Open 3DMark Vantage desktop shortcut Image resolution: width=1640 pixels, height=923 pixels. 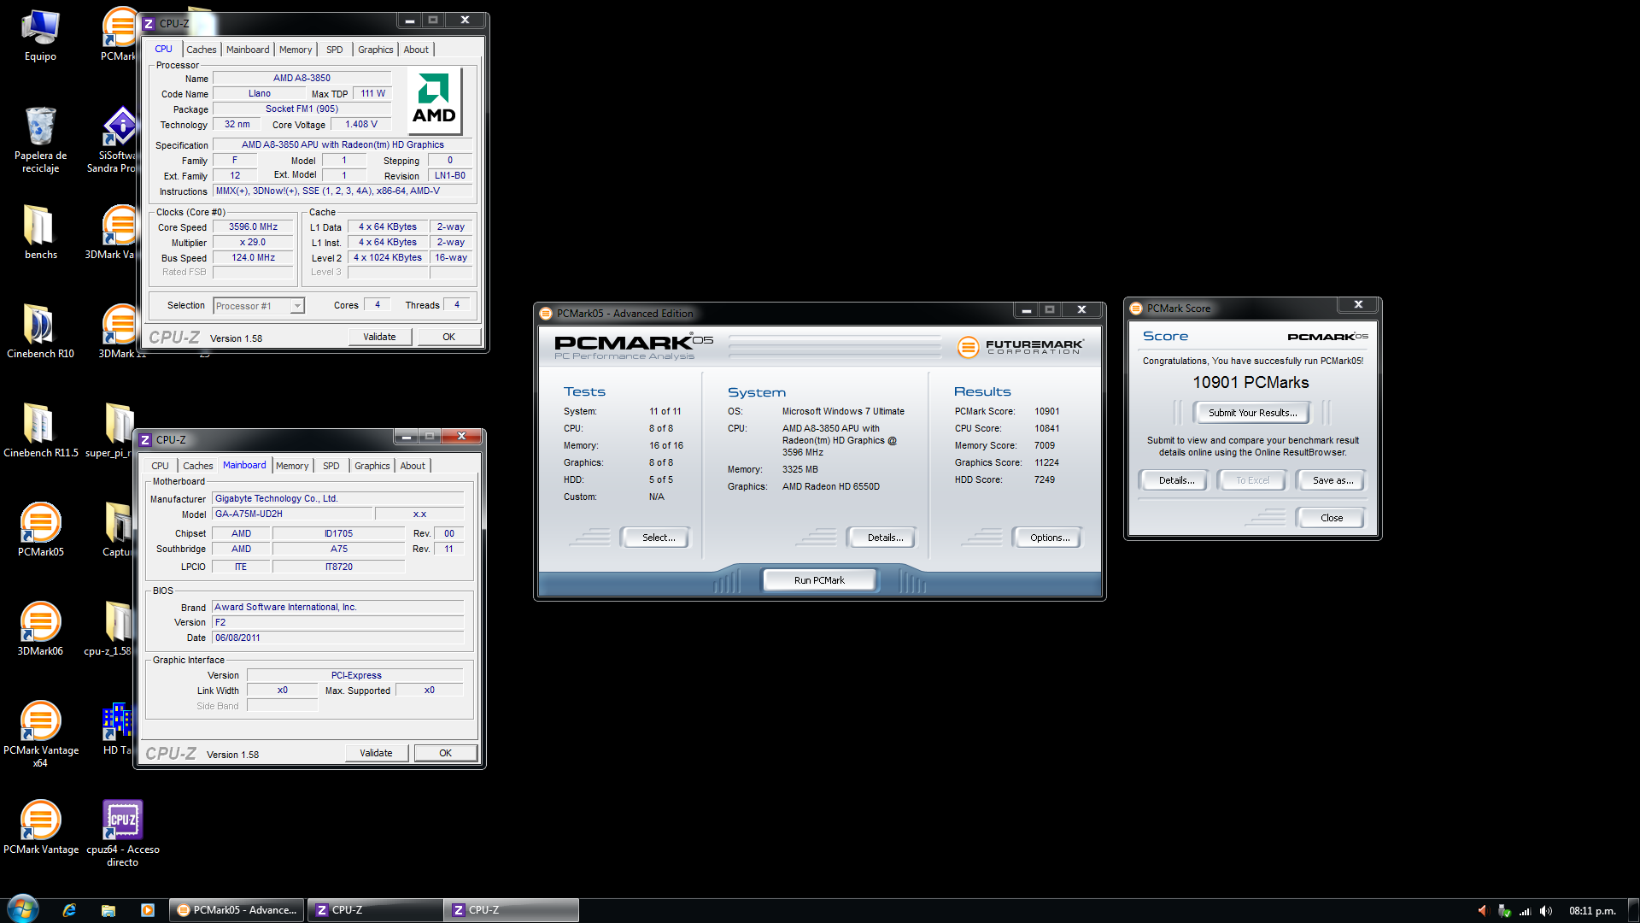[x=110, y=232]
